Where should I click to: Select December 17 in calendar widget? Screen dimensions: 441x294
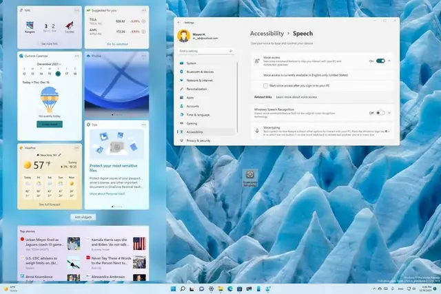[x=67, y=74]
